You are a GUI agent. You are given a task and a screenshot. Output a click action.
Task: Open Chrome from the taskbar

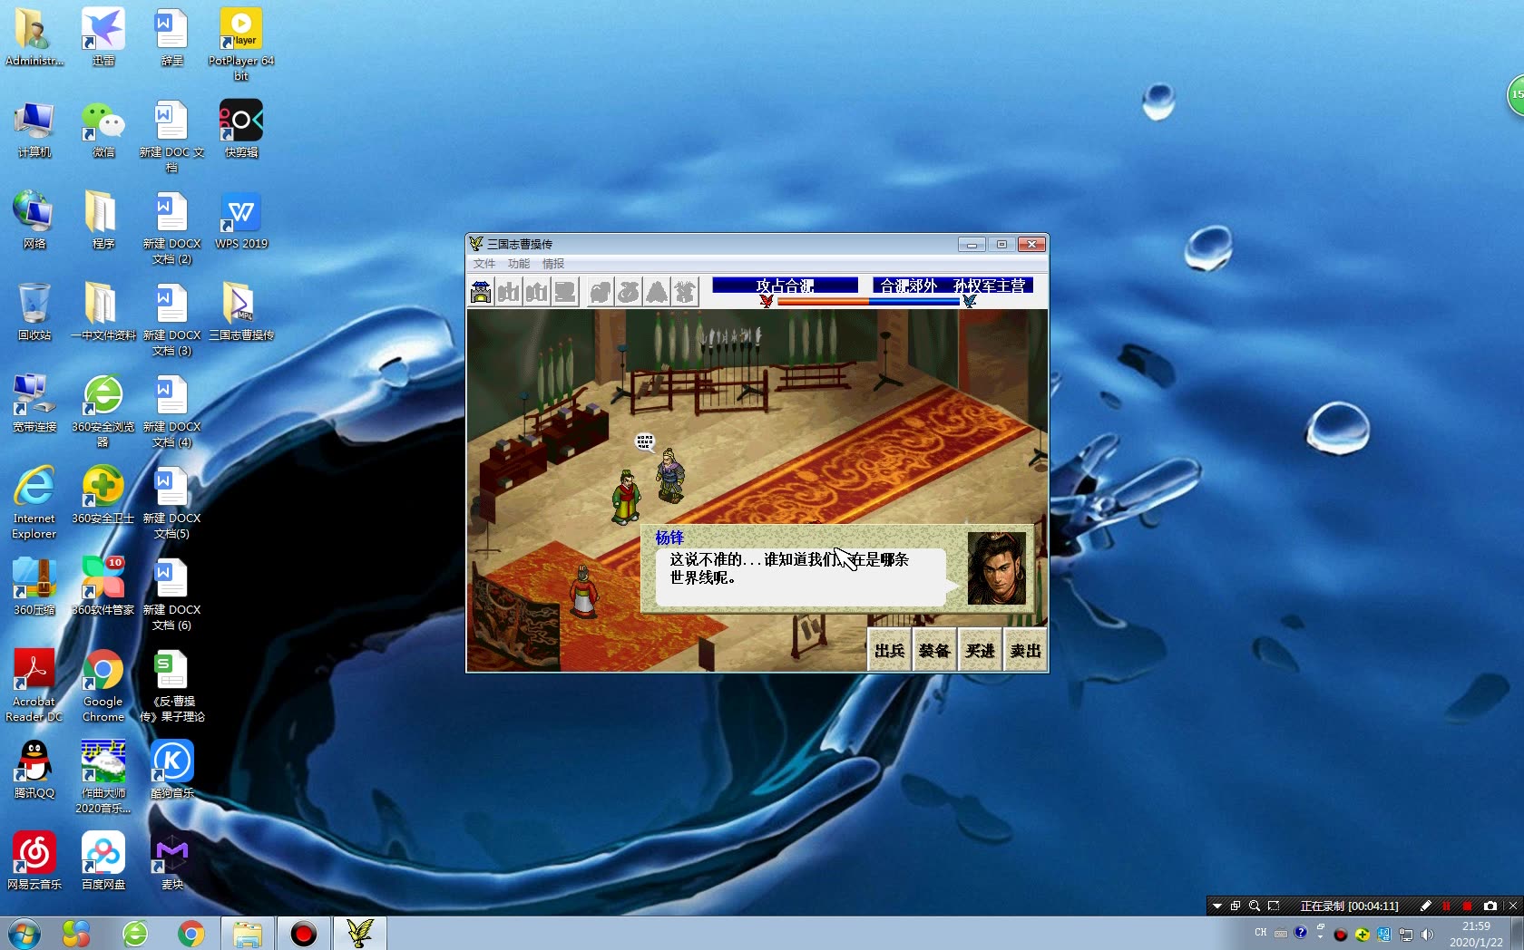click(x=190, y=933)
